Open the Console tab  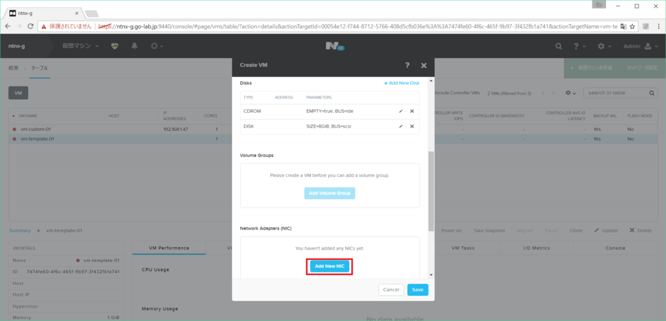[x=615, y=248]
